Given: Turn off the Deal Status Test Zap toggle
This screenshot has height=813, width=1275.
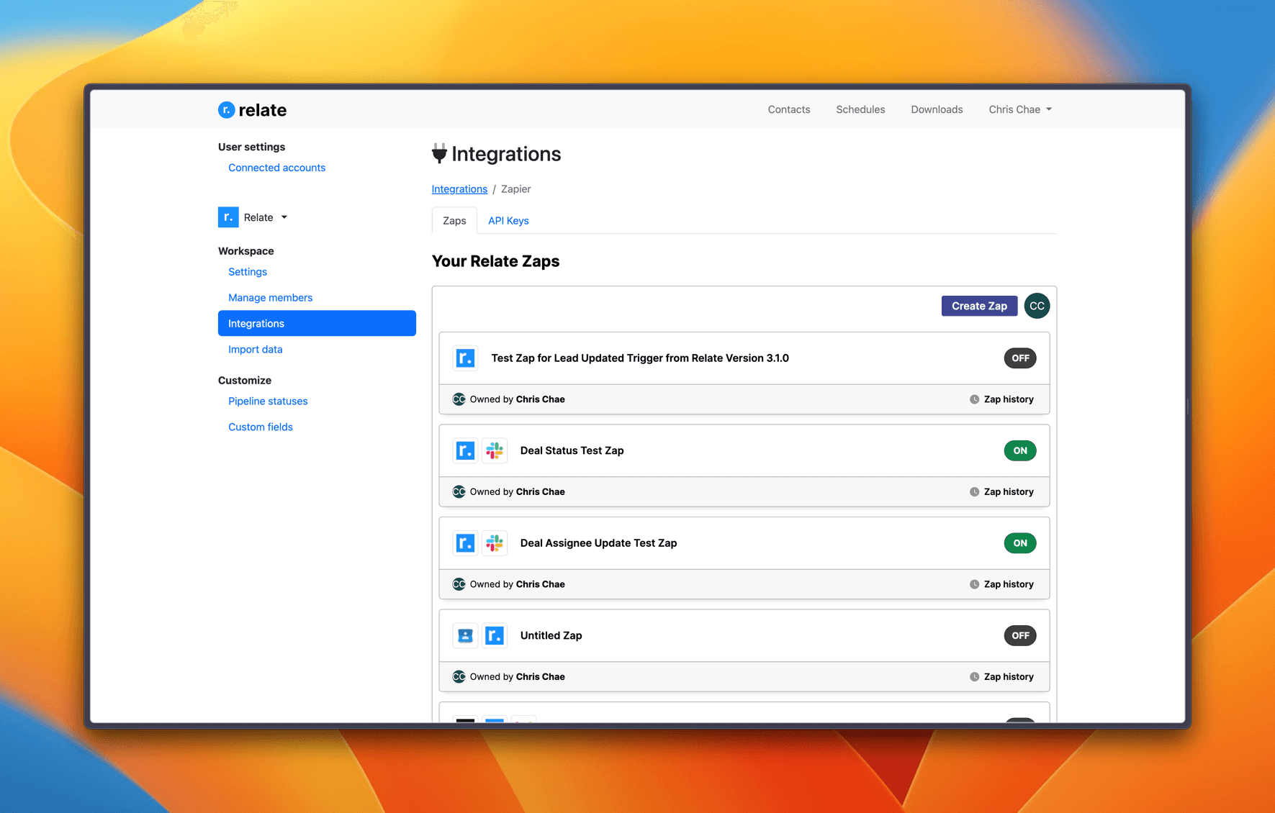Looking at the screenshot, I should (1020, 450).
